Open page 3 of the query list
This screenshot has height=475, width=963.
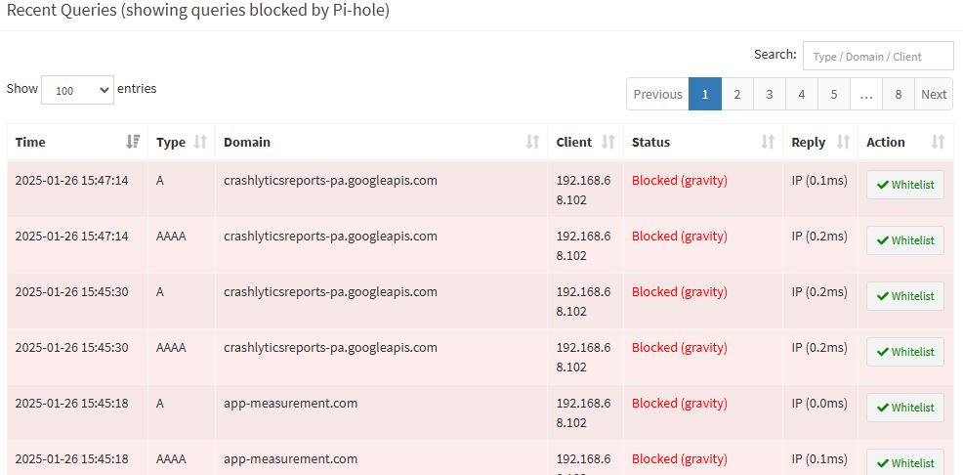pyautogui.click(x=769, y=94)
